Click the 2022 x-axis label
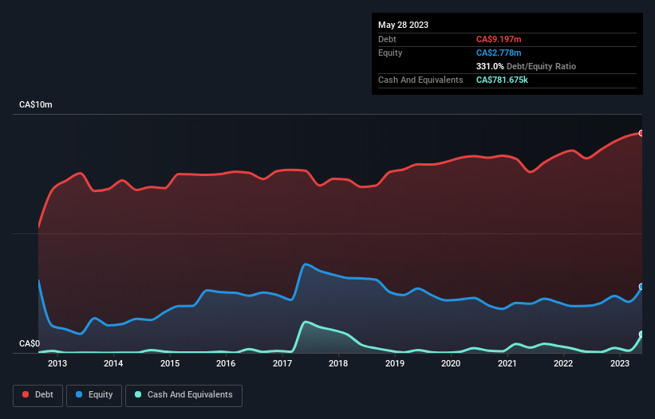Screen dimensions: 655x419 [563, 363]
